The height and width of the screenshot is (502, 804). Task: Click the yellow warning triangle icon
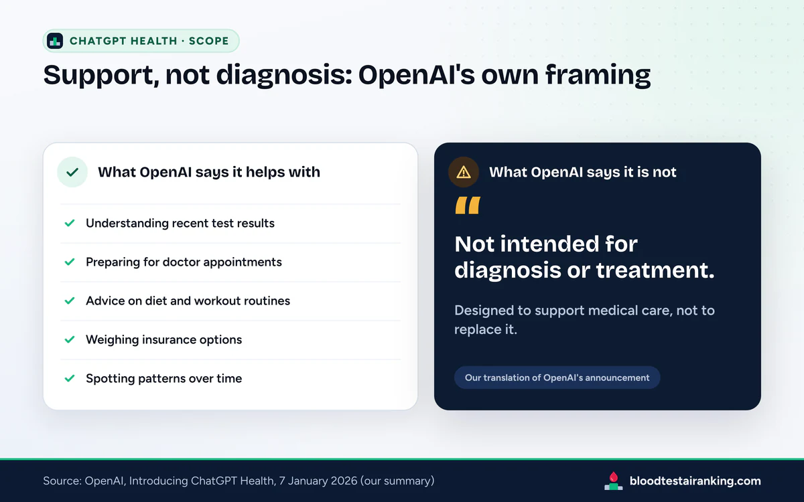coord(464,172)
